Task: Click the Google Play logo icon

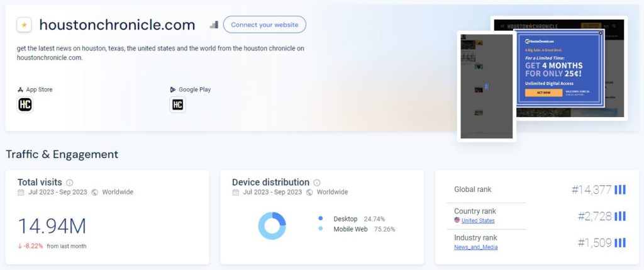Action: click(173, 89)
